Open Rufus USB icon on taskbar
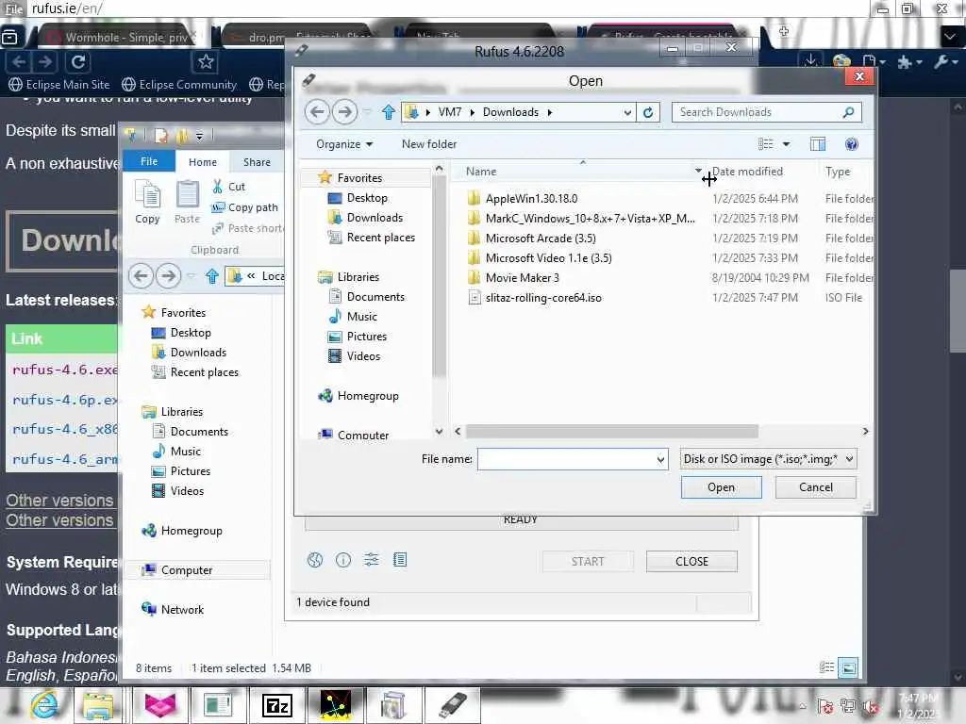 [452, 705]
